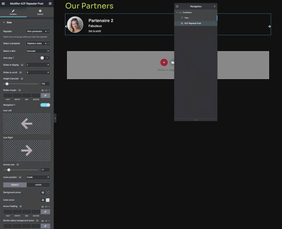Open the Select a skin Carousel dropdown
Screen dimensions: 282x229
pos(38,51)
